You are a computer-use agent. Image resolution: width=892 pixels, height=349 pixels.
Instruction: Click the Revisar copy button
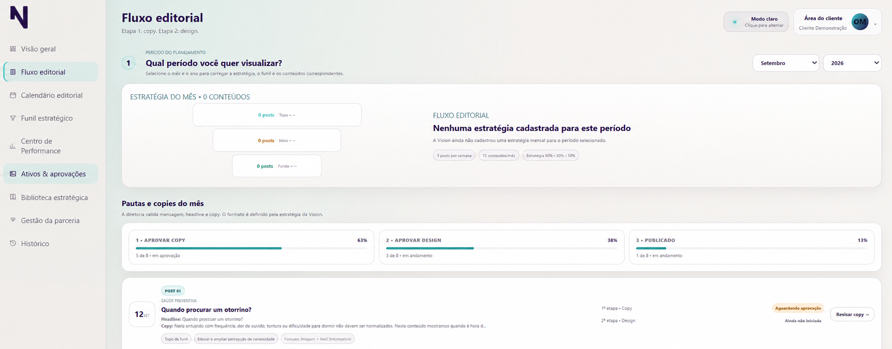(x=852, y=314)
